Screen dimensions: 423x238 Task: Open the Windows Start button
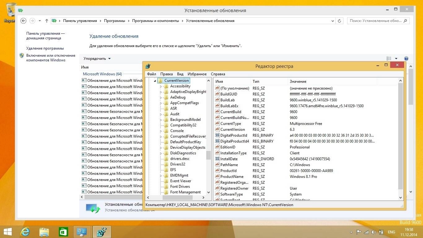(7, 232)
